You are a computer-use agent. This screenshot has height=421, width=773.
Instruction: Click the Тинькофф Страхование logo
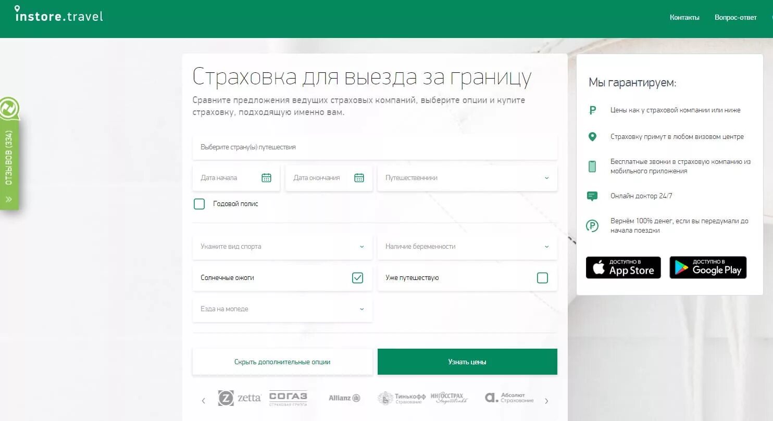click(x=402, y=398)
